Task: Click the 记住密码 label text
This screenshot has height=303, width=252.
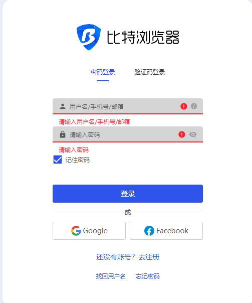Action: click(x=78, y=160)
